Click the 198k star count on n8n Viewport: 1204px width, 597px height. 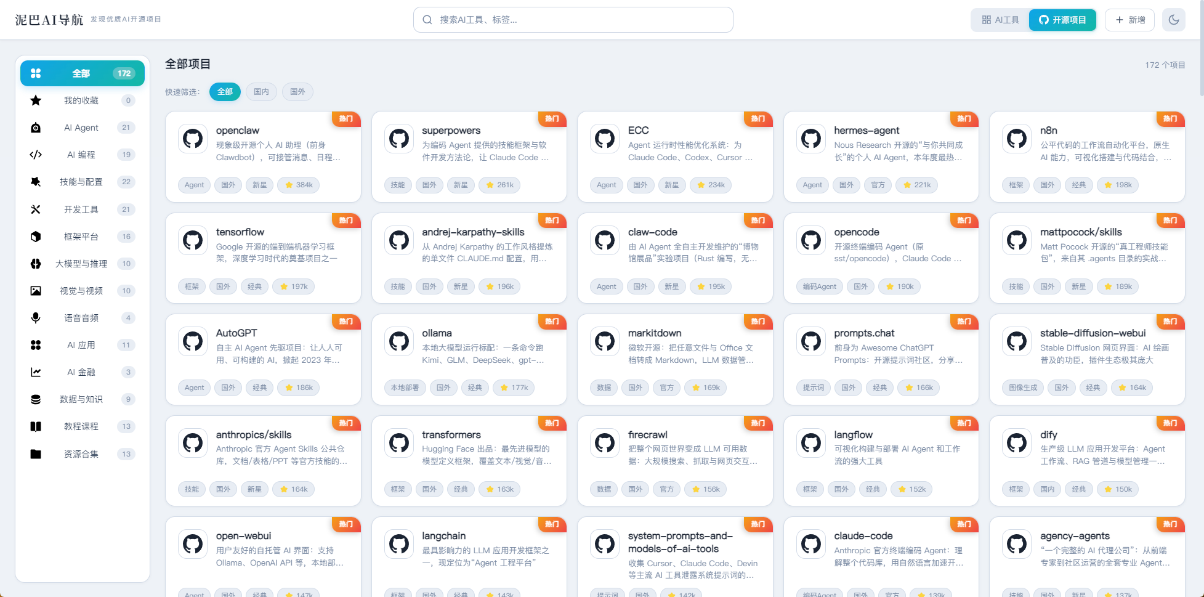click(x=1118, y=185)
